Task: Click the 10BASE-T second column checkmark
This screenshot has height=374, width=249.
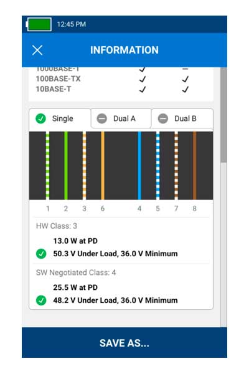Action: click(186, 89)
